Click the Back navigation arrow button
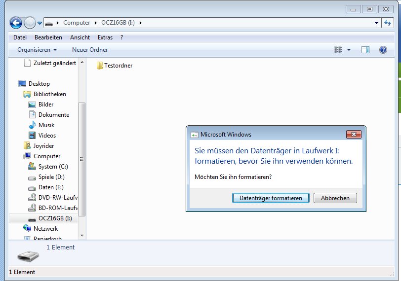Image resolution: width=401 pixels, height=281 pixels. pyautogui.click(x=16, y=23)
